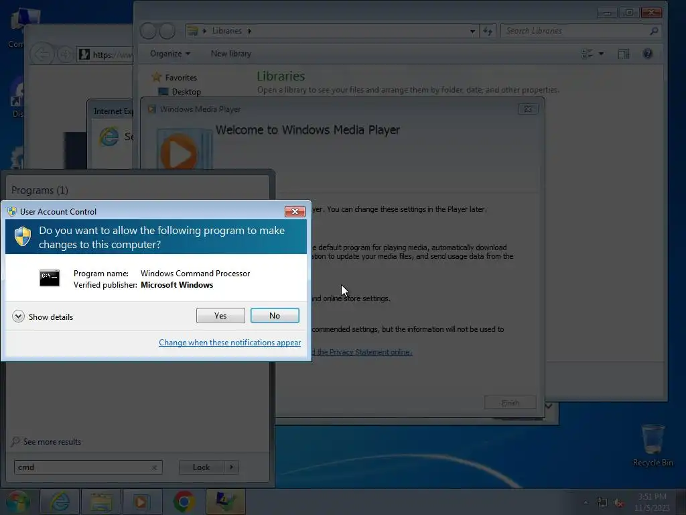Click the Programs (1) heading

point(40,190)
